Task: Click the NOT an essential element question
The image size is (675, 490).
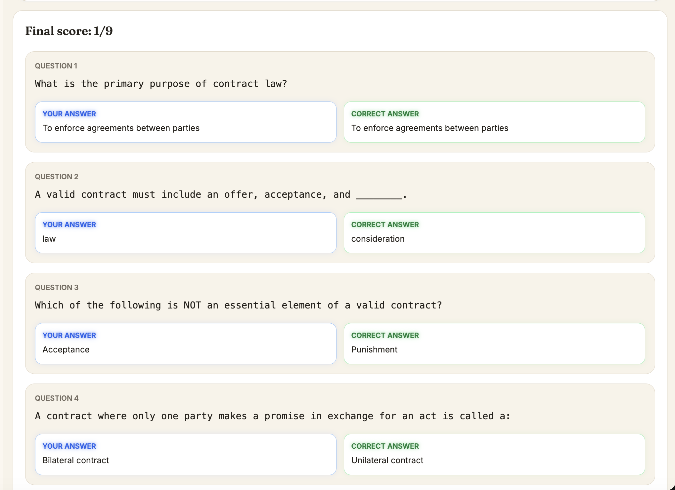Action: point(238,305)
